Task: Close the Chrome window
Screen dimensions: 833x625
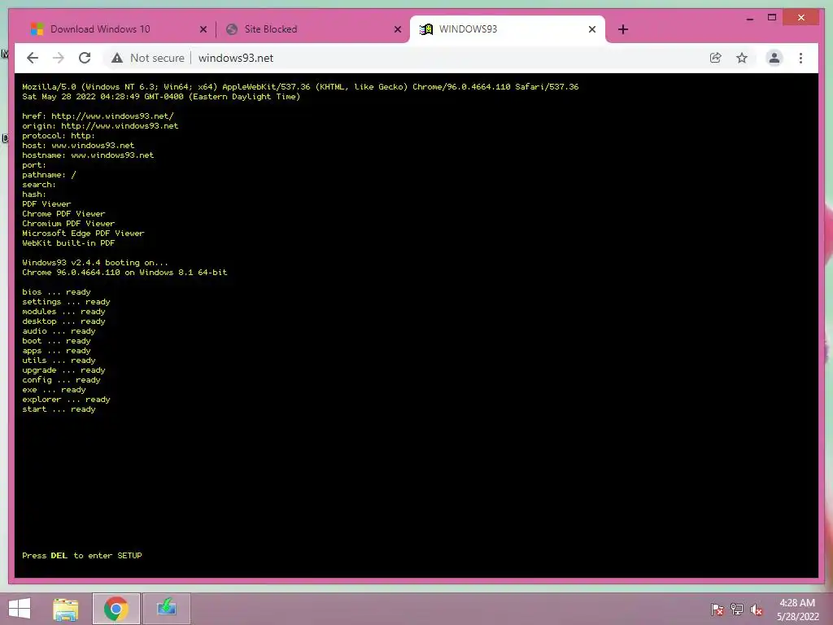Action: pos(801,18)
